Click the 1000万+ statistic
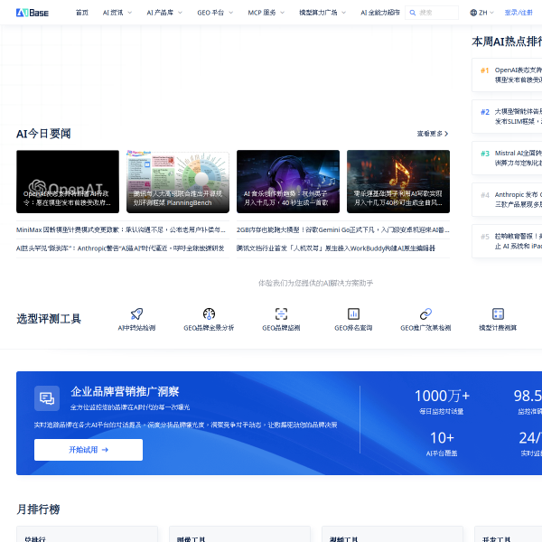 [x=442, y=401]
